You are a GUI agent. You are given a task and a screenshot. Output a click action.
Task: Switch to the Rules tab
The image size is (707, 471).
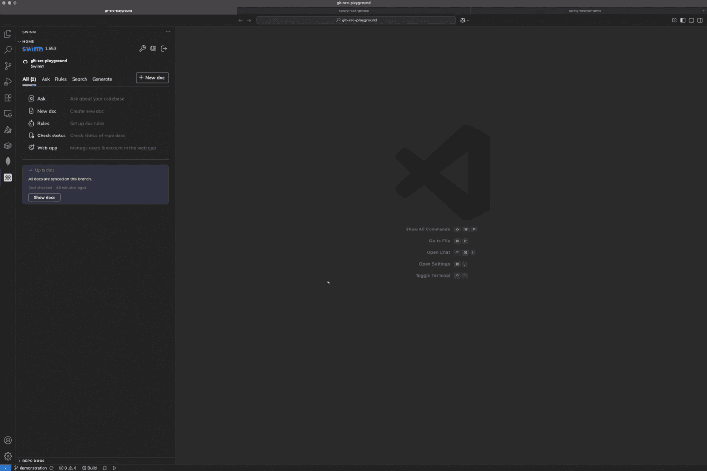pyautogui.click(x=61, y=79)
